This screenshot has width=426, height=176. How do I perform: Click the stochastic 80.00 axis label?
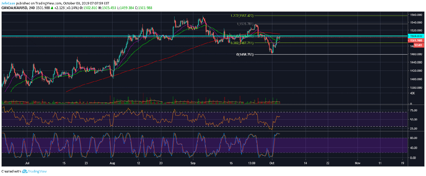[x=414, y=138]
